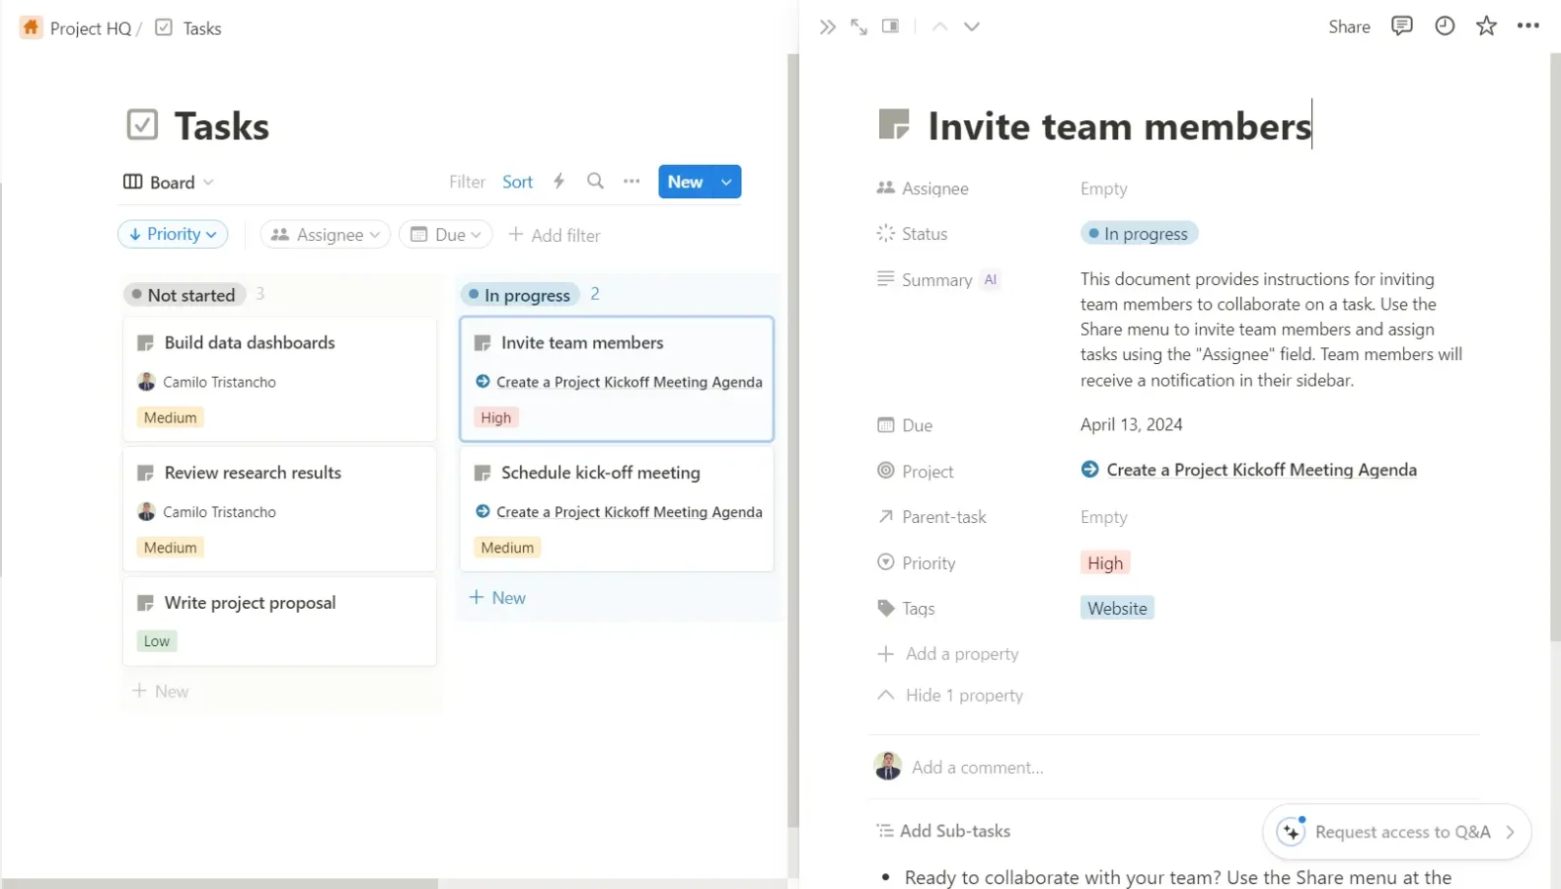The image size is (1561, 889).
Task: Click the Empty Parent-task value
Action: point(1103,517)
